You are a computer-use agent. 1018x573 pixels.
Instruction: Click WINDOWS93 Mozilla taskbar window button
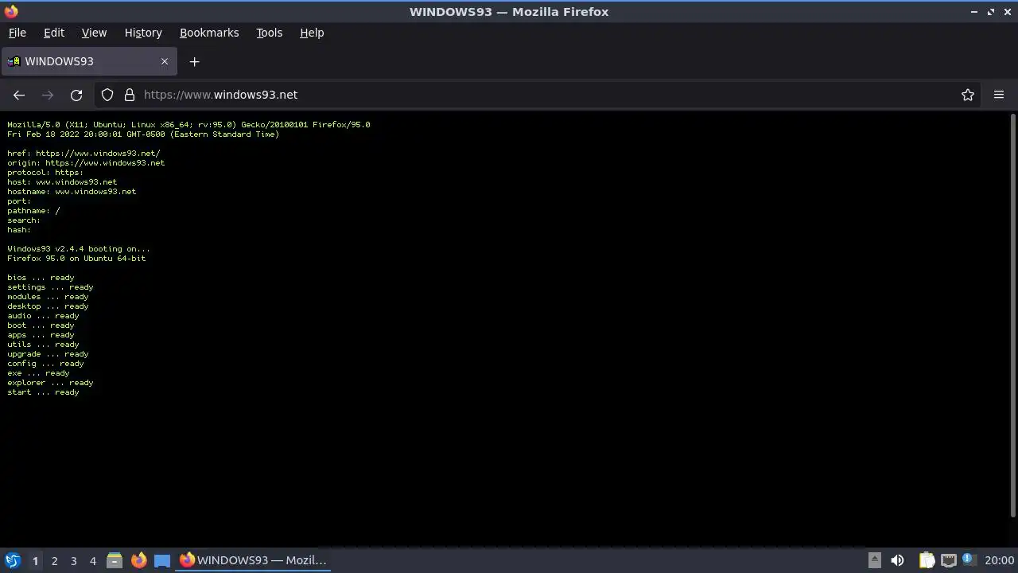[x=253, y=560]
